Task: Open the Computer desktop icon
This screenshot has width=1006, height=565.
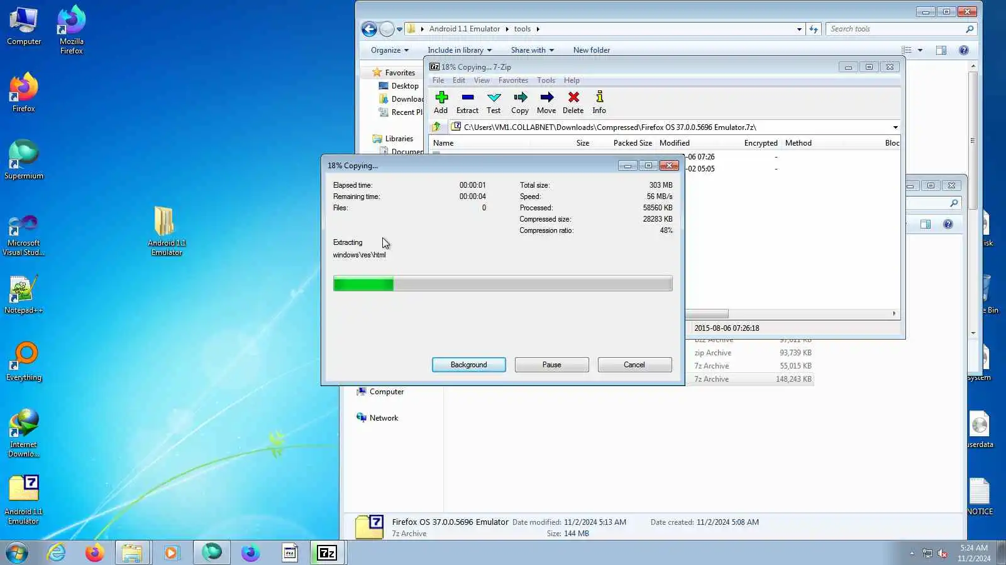Action: point(24,26)
